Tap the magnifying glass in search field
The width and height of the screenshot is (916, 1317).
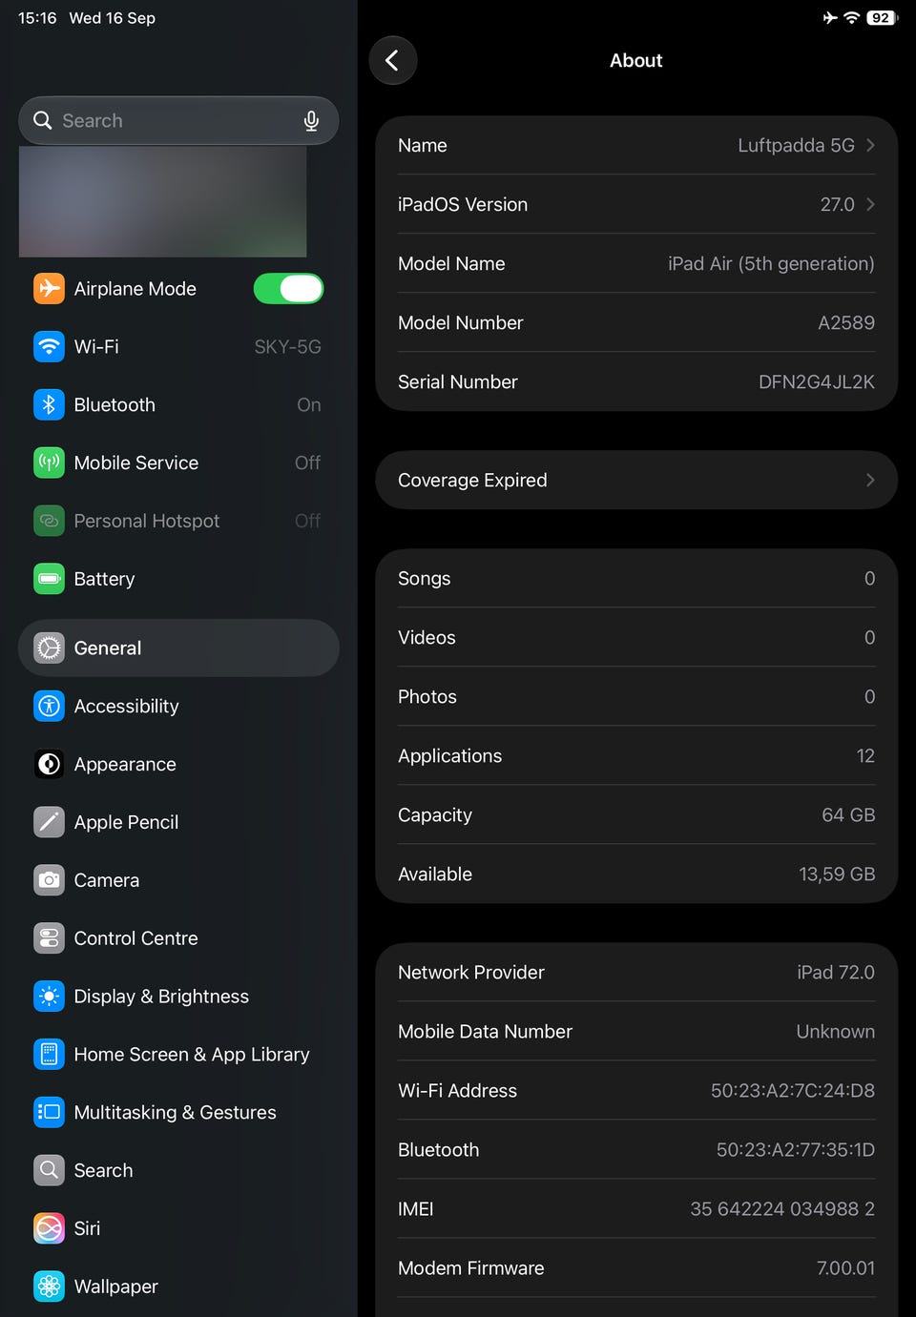[x=42, y=120]
